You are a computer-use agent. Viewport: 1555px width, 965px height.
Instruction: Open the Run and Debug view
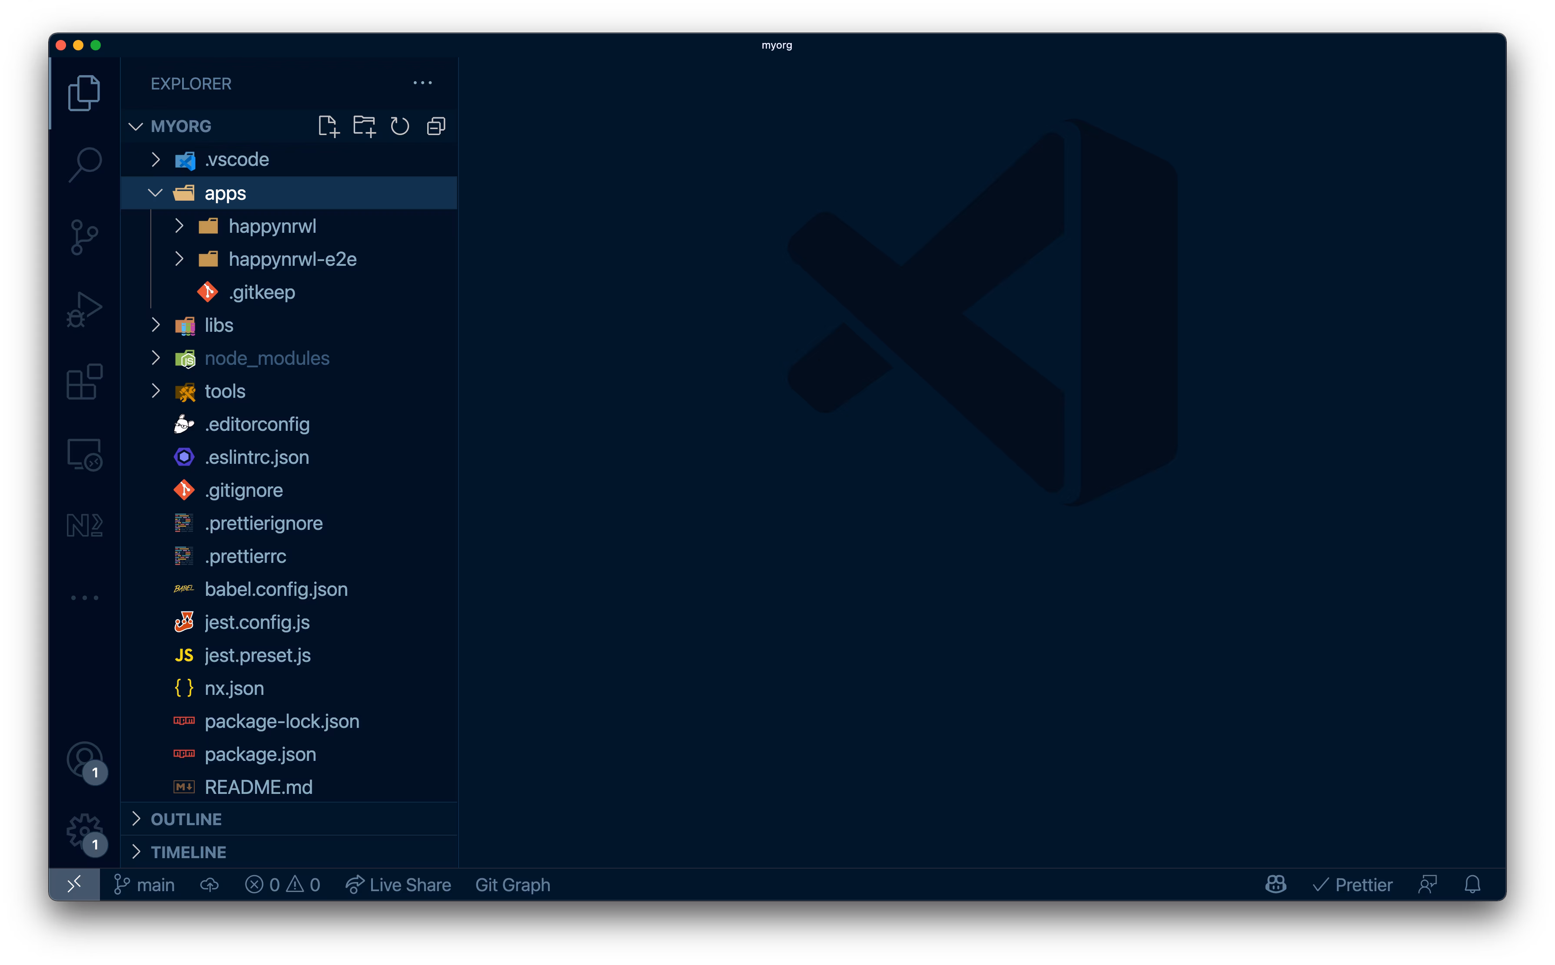[84, 310]
